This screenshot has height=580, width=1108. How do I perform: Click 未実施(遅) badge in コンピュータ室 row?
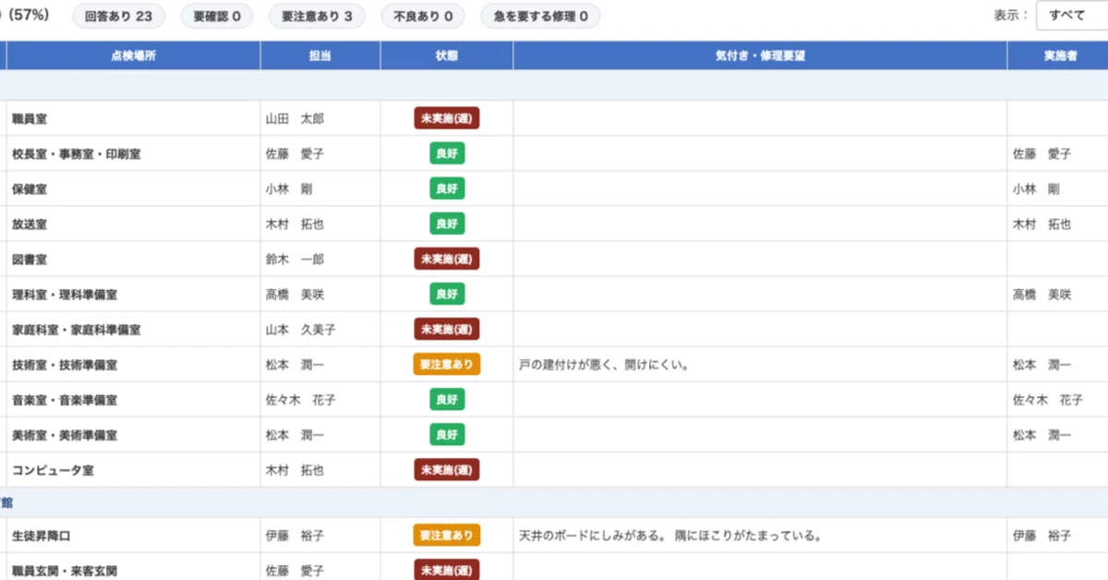click(447, 469)
